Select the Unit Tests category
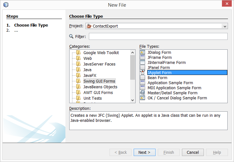 pyautogui.click(x=92, y=98)
